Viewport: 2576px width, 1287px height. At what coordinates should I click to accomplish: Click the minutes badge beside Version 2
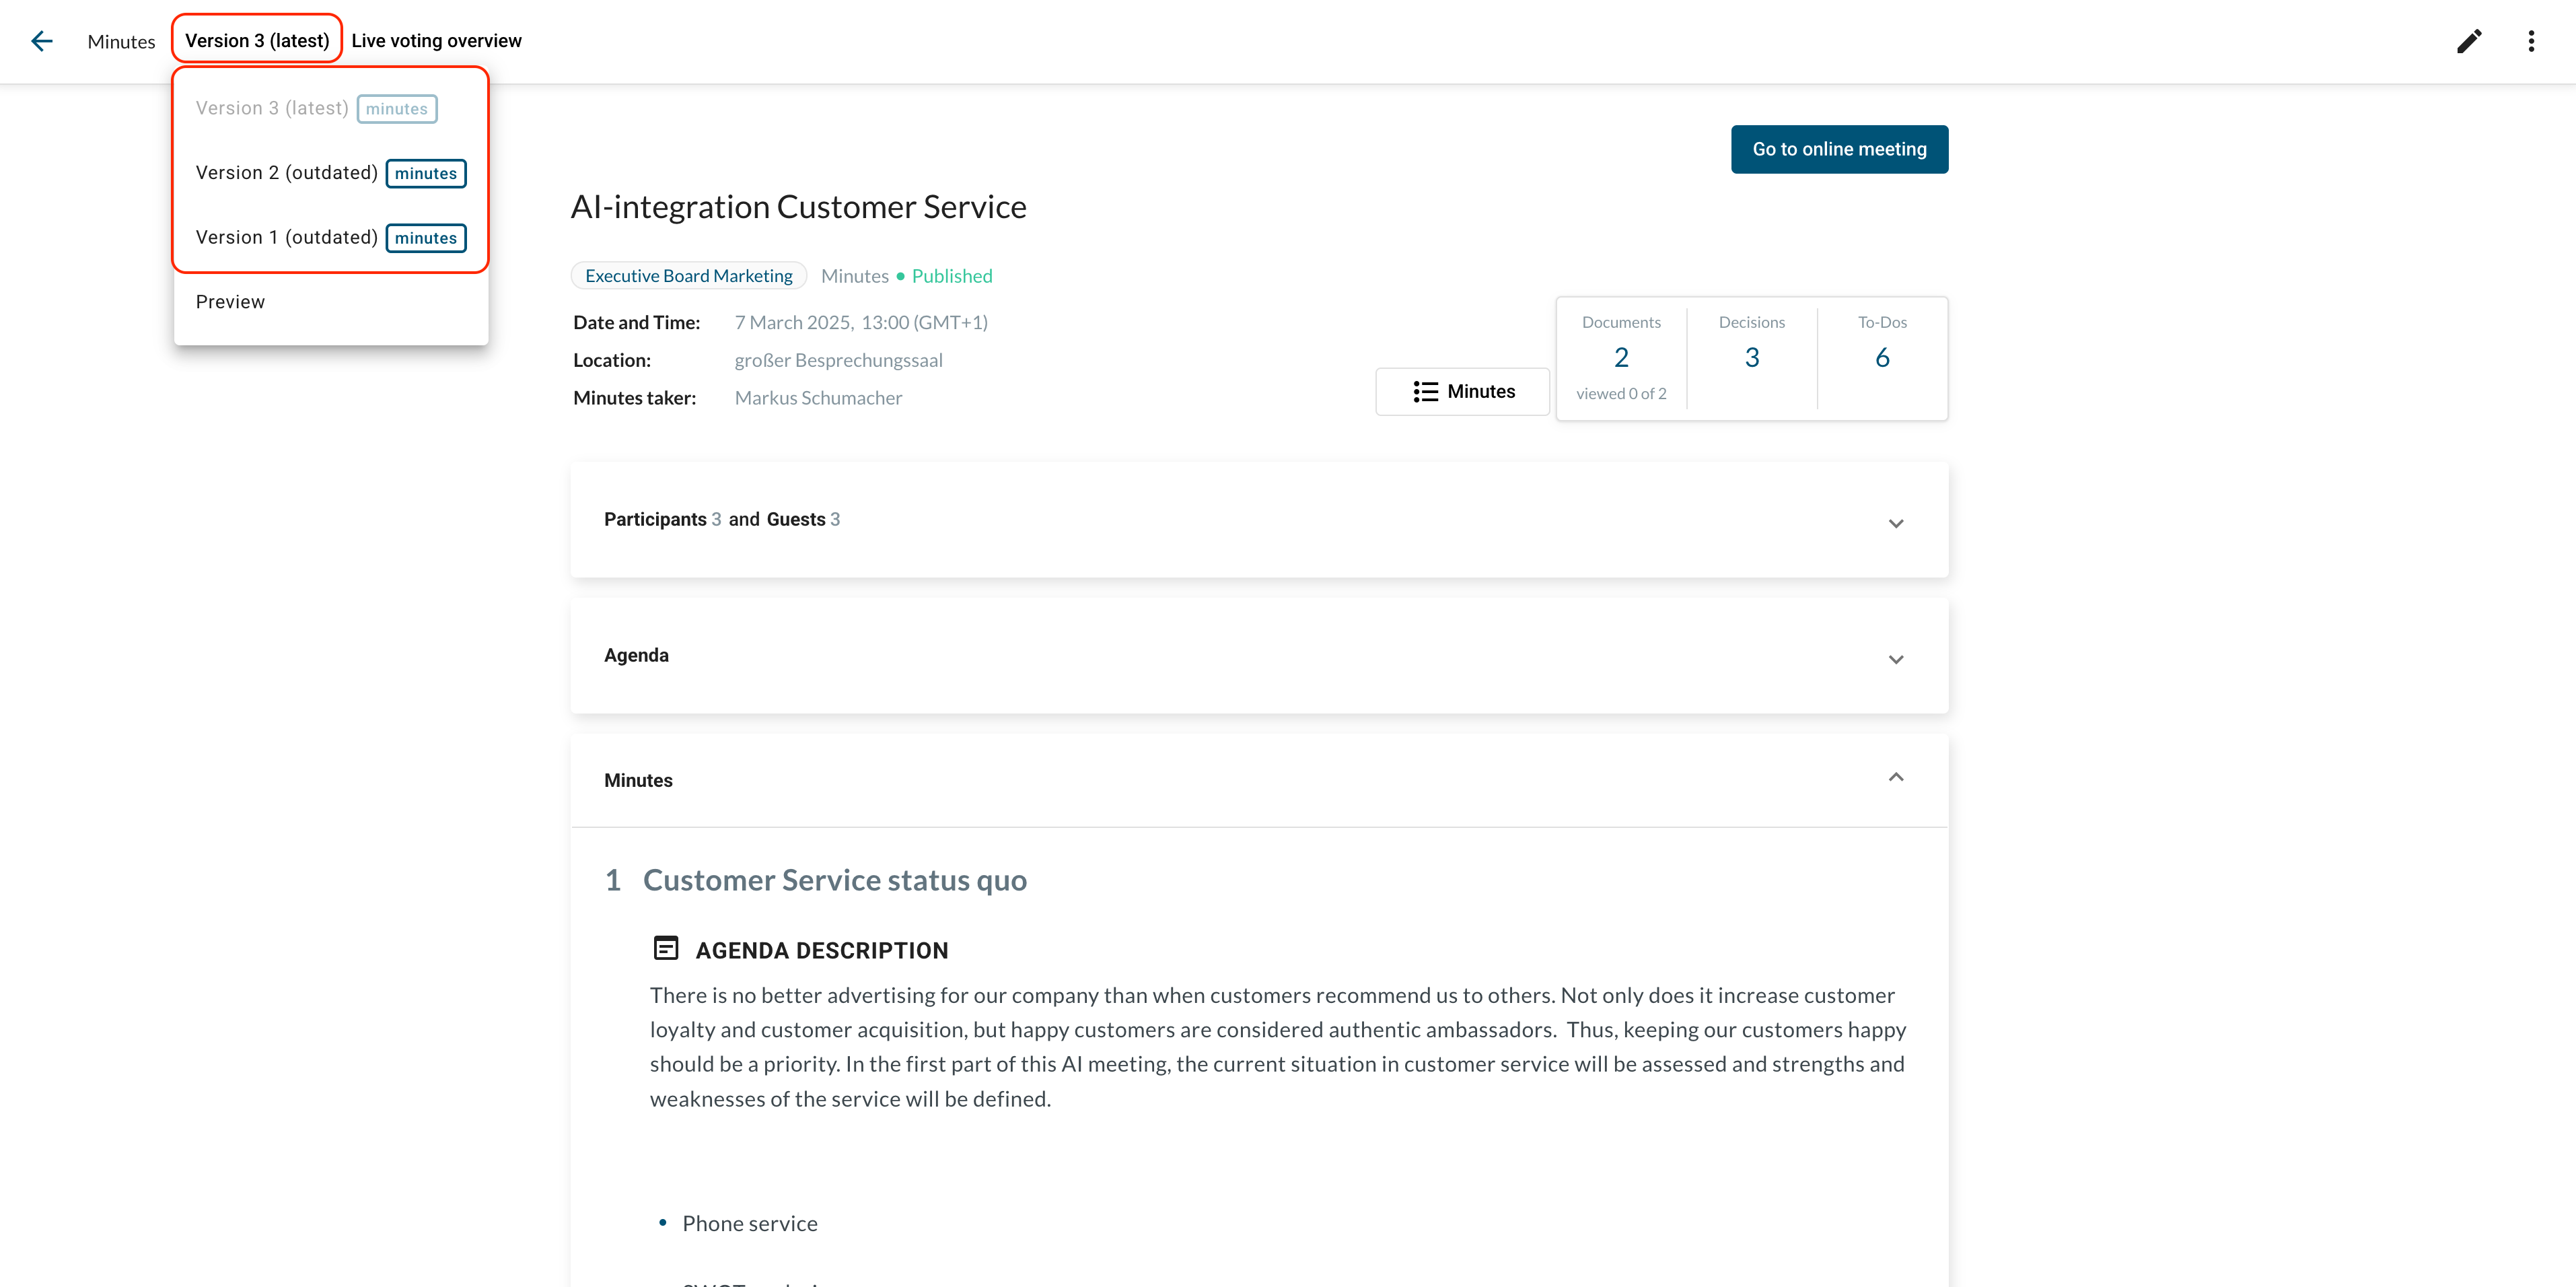tap(425, 173)
